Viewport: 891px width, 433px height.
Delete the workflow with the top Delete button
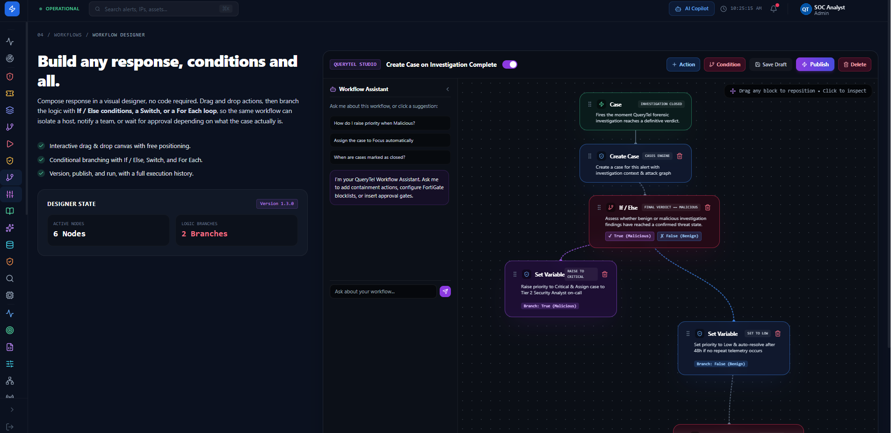click(x=855, y=64)
